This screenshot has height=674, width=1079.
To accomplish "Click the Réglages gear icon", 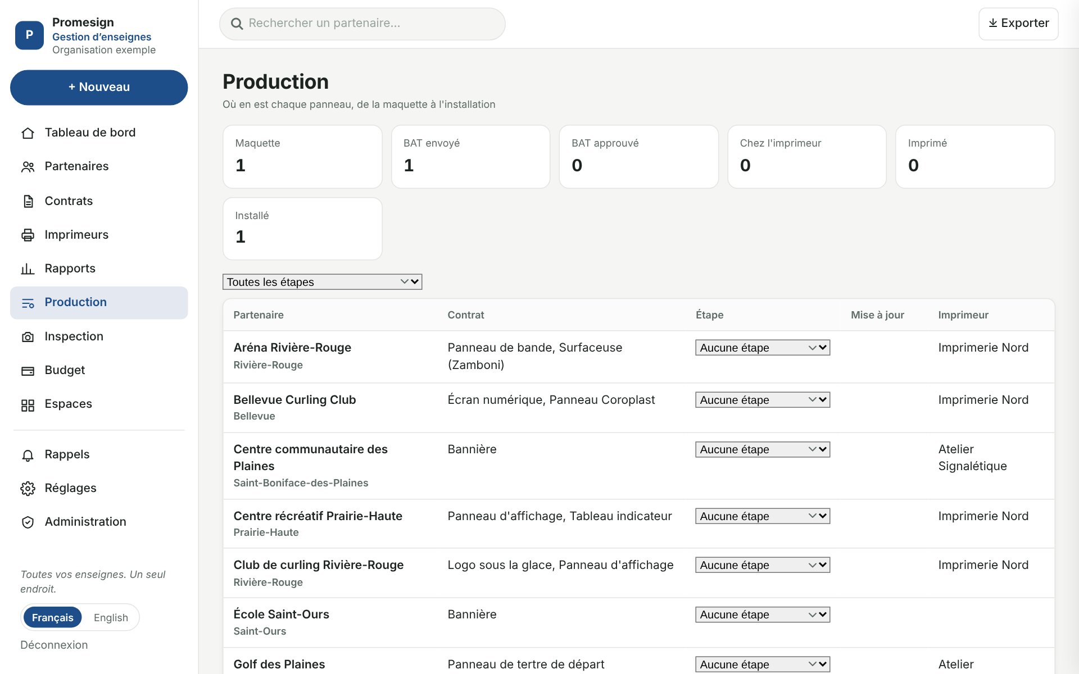I will click(x=28, y=489).
